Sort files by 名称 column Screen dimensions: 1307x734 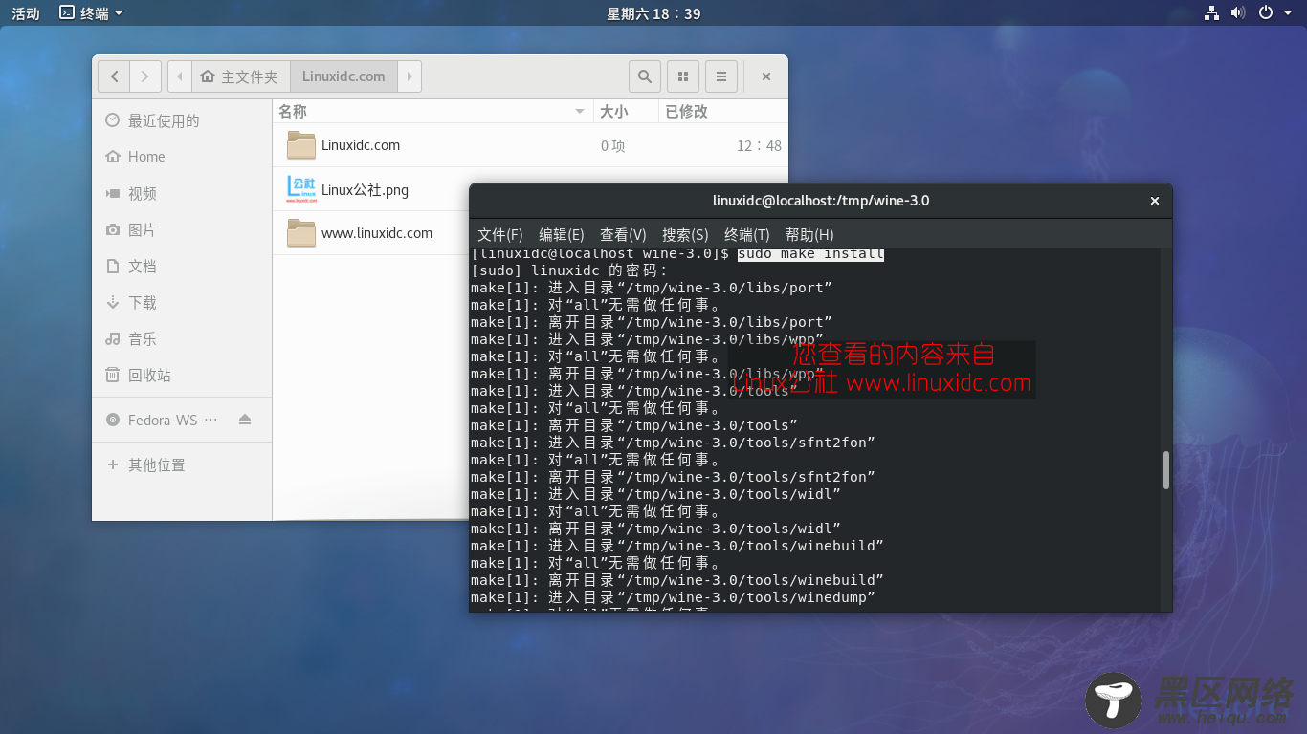click(x=432, y=111)
